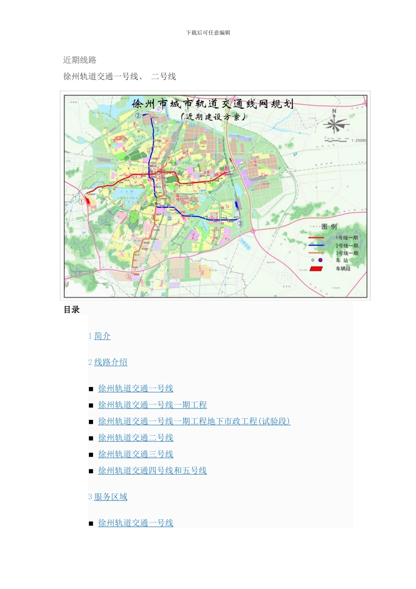Open the 线路介绍 link

tap(111, 362)
